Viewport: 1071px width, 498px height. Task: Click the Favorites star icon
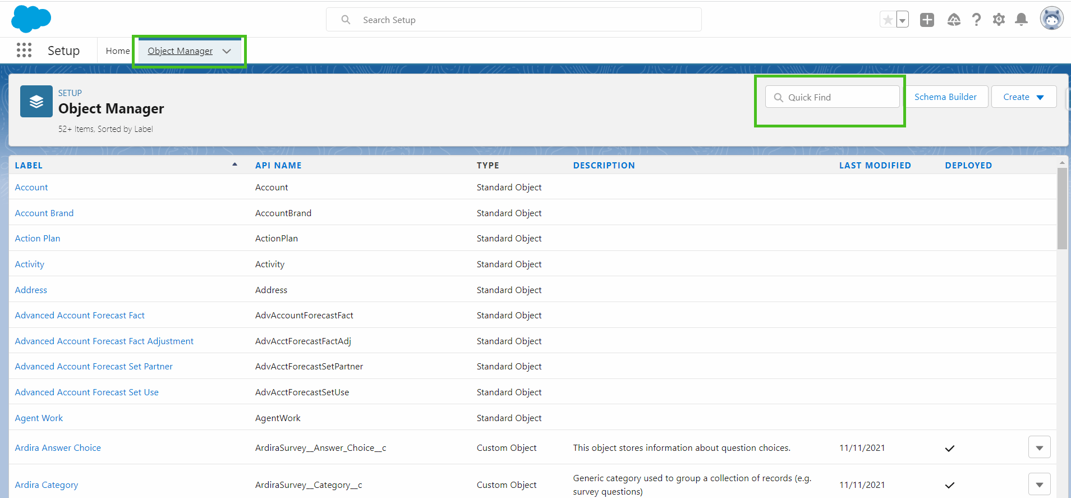[x=888, y=20]
